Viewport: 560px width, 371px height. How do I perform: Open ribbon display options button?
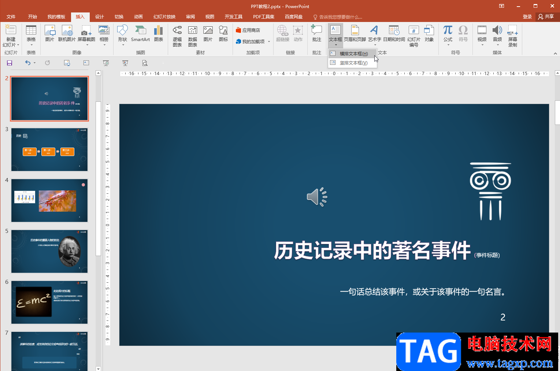point(501,6)
